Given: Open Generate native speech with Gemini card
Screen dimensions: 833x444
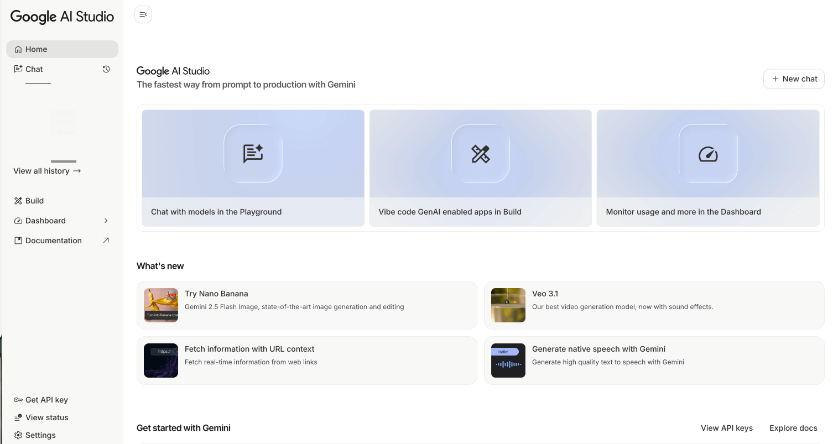Looking at the screenshot, I should pyautogui.click(x=654, y=361).
